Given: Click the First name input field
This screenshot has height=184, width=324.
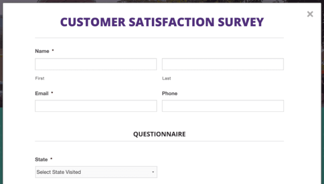Looking at the screenshot, I should pos(96,64).
